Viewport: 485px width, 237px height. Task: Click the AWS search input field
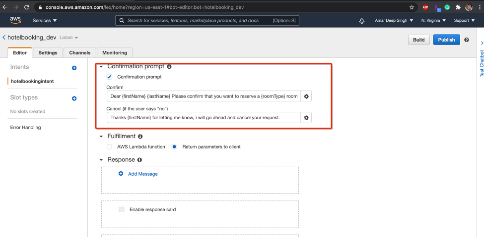[x=199, y=21]
